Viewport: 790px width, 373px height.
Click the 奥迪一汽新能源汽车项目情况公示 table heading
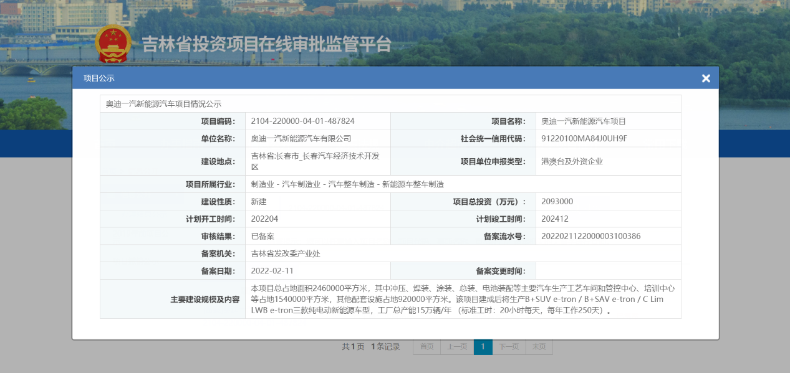(163, 104)
